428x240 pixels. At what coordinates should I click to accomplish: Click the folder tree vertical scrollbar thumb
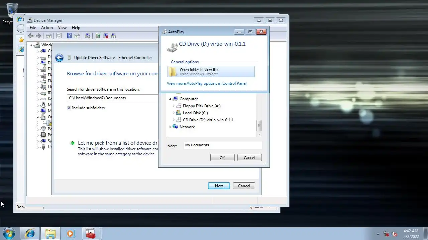[258, 125]
